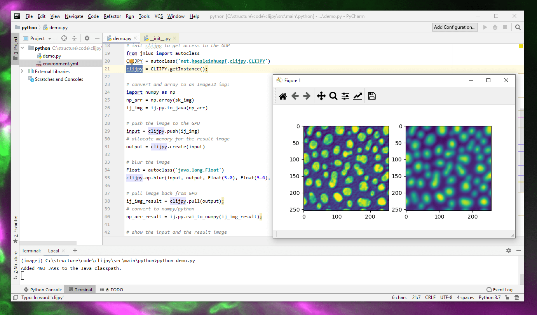Open the UTF-8 encoding selector
Screen dimensions: 537x315
[x=446, y=297]
